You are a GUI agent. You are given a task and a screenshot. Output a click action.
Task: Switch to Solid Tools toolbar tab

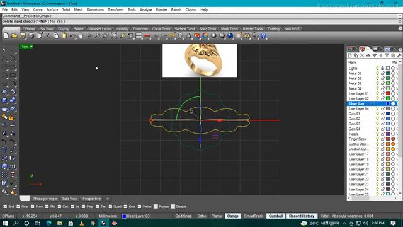pyautogui.click(x=208, y=29)
